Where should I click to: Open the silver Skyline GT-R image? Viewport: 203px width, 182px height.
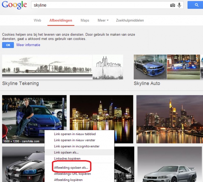click(x=170, y=164)
